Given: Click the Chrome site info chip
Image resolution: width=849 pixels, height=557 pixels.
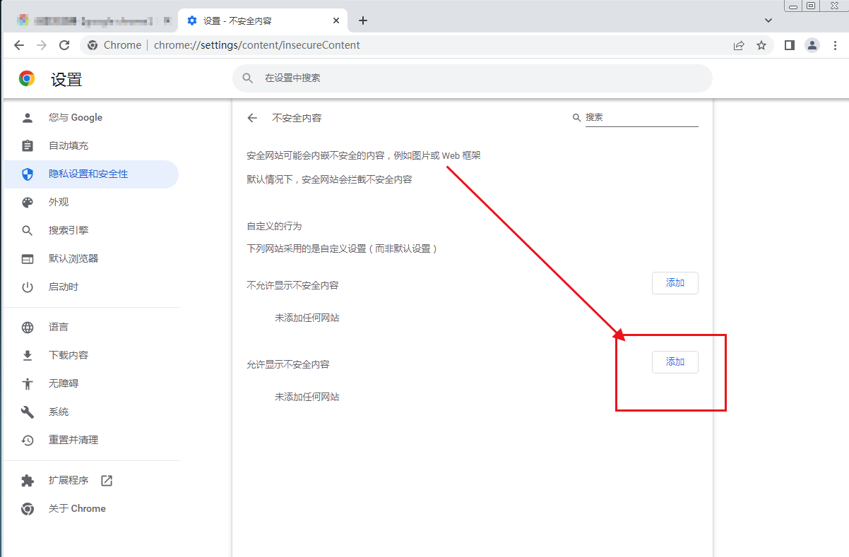Looking at the screenshot, I should point(113,45).
